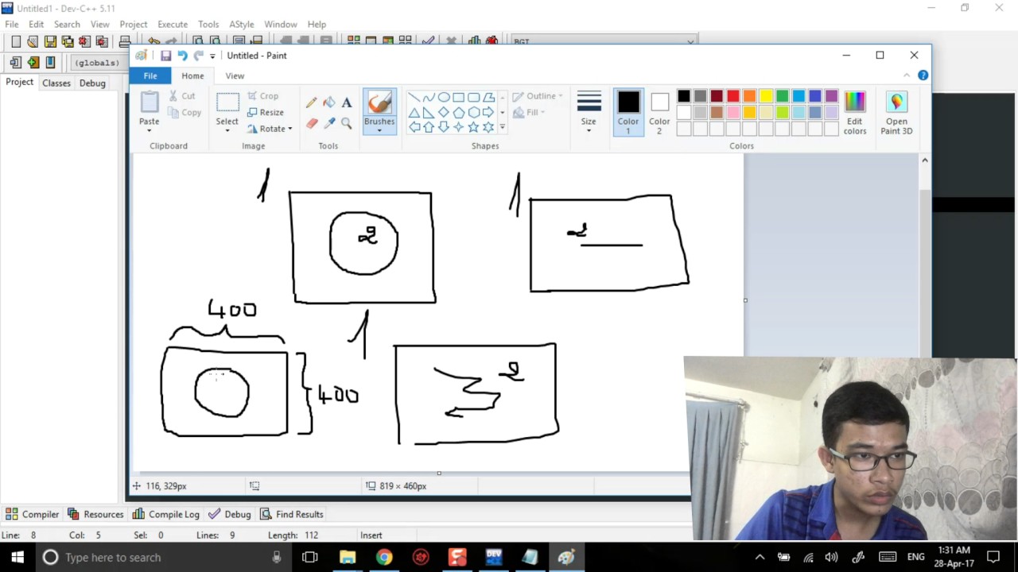Pick the red color swatch
The width and height of the screenshot is (1018, 572).
point(733,96)
